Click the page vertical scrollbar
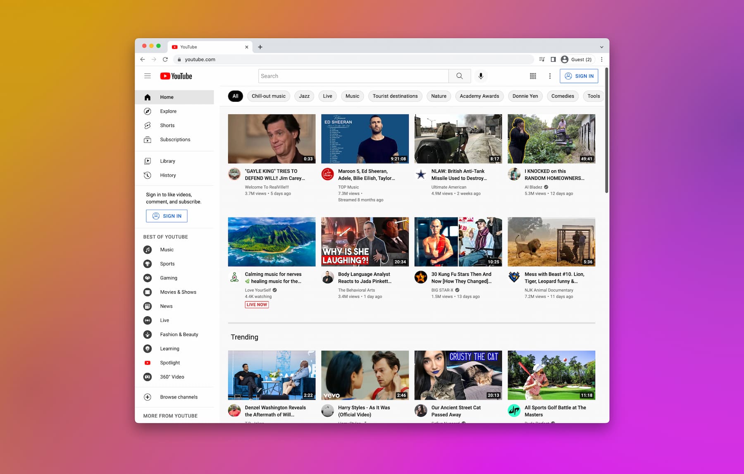 (606, 130)
